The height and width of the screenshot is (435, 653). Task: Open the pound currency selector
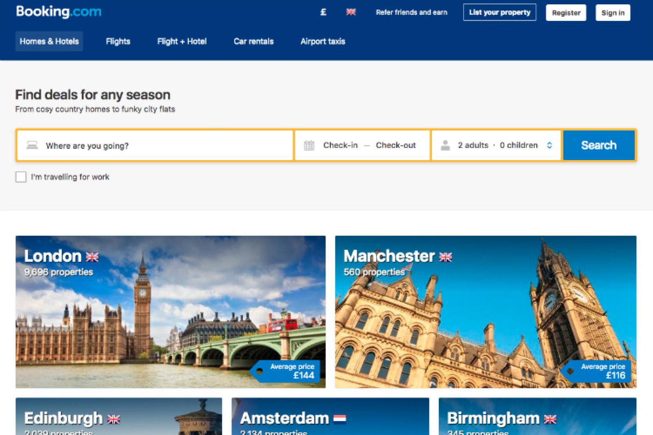[323, 12]
